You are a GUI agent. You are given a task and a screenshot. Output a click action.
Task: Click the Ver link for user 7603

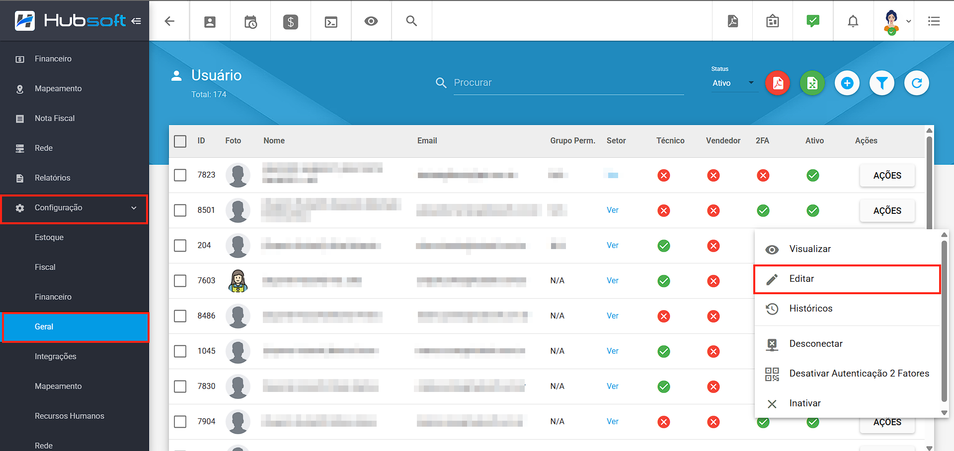pos(613,281)
